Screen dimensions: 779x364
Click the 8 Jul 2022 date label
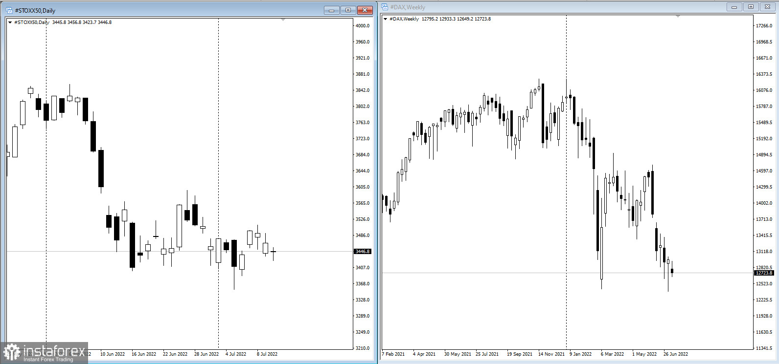pos(267,354)
